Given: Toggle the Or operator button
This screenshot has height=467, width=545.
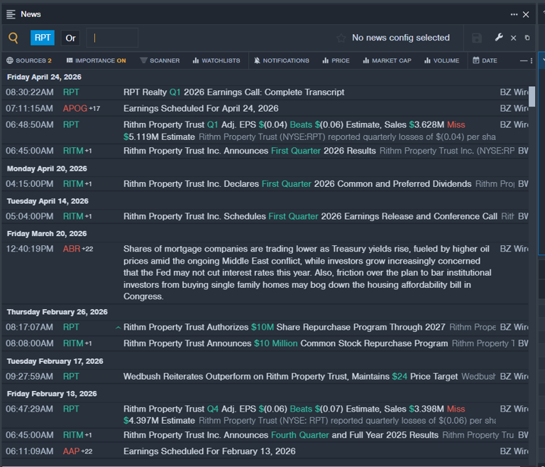Looking at the screenshot, I should [x=70, y=38].
